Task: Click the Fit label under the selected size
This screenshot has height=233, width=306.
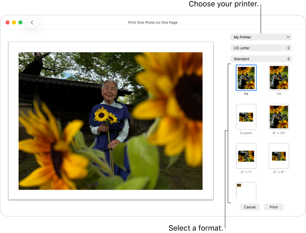Action: pos(246,94)
